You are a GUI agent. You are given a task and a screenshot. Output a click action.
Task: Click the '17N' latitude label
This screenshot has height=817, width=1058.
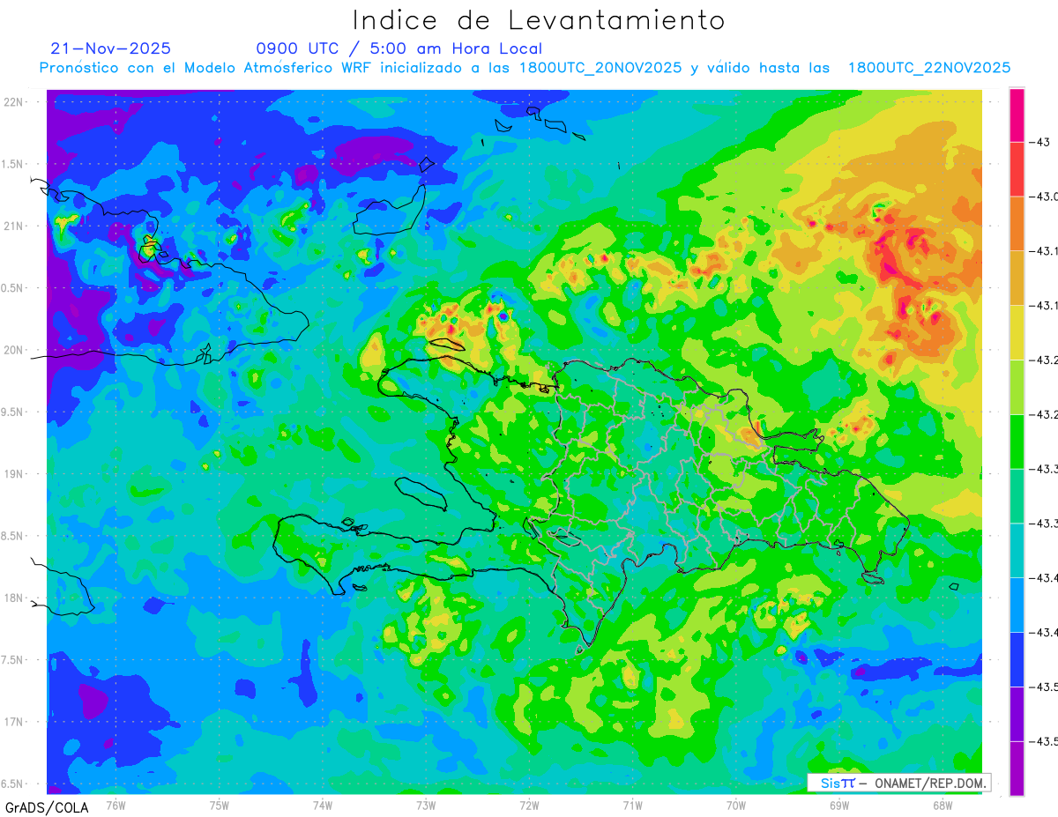click(13, 722)
